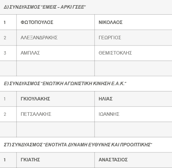Click the empty surname cell below ΑΜΠΛΑΣ
The image size is (172, 168).
(55, 68)
